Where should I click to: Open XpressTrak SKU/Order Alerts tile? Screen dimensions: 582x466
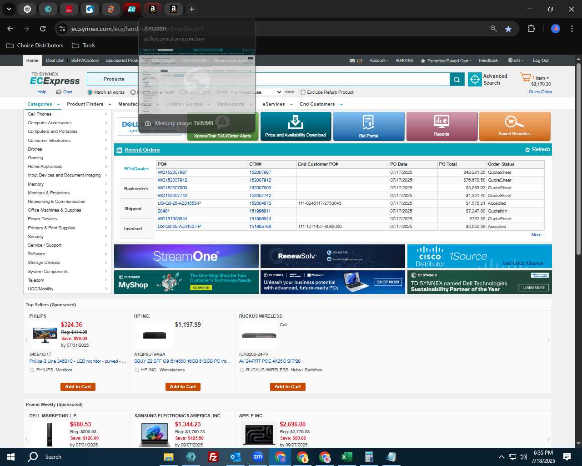222,127
